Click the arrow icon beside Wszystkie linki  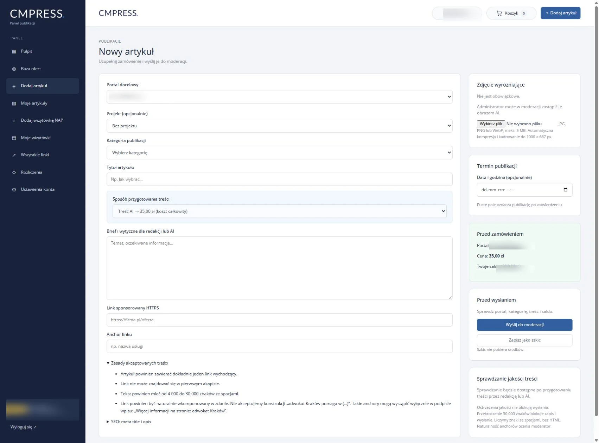pos(14,155)
